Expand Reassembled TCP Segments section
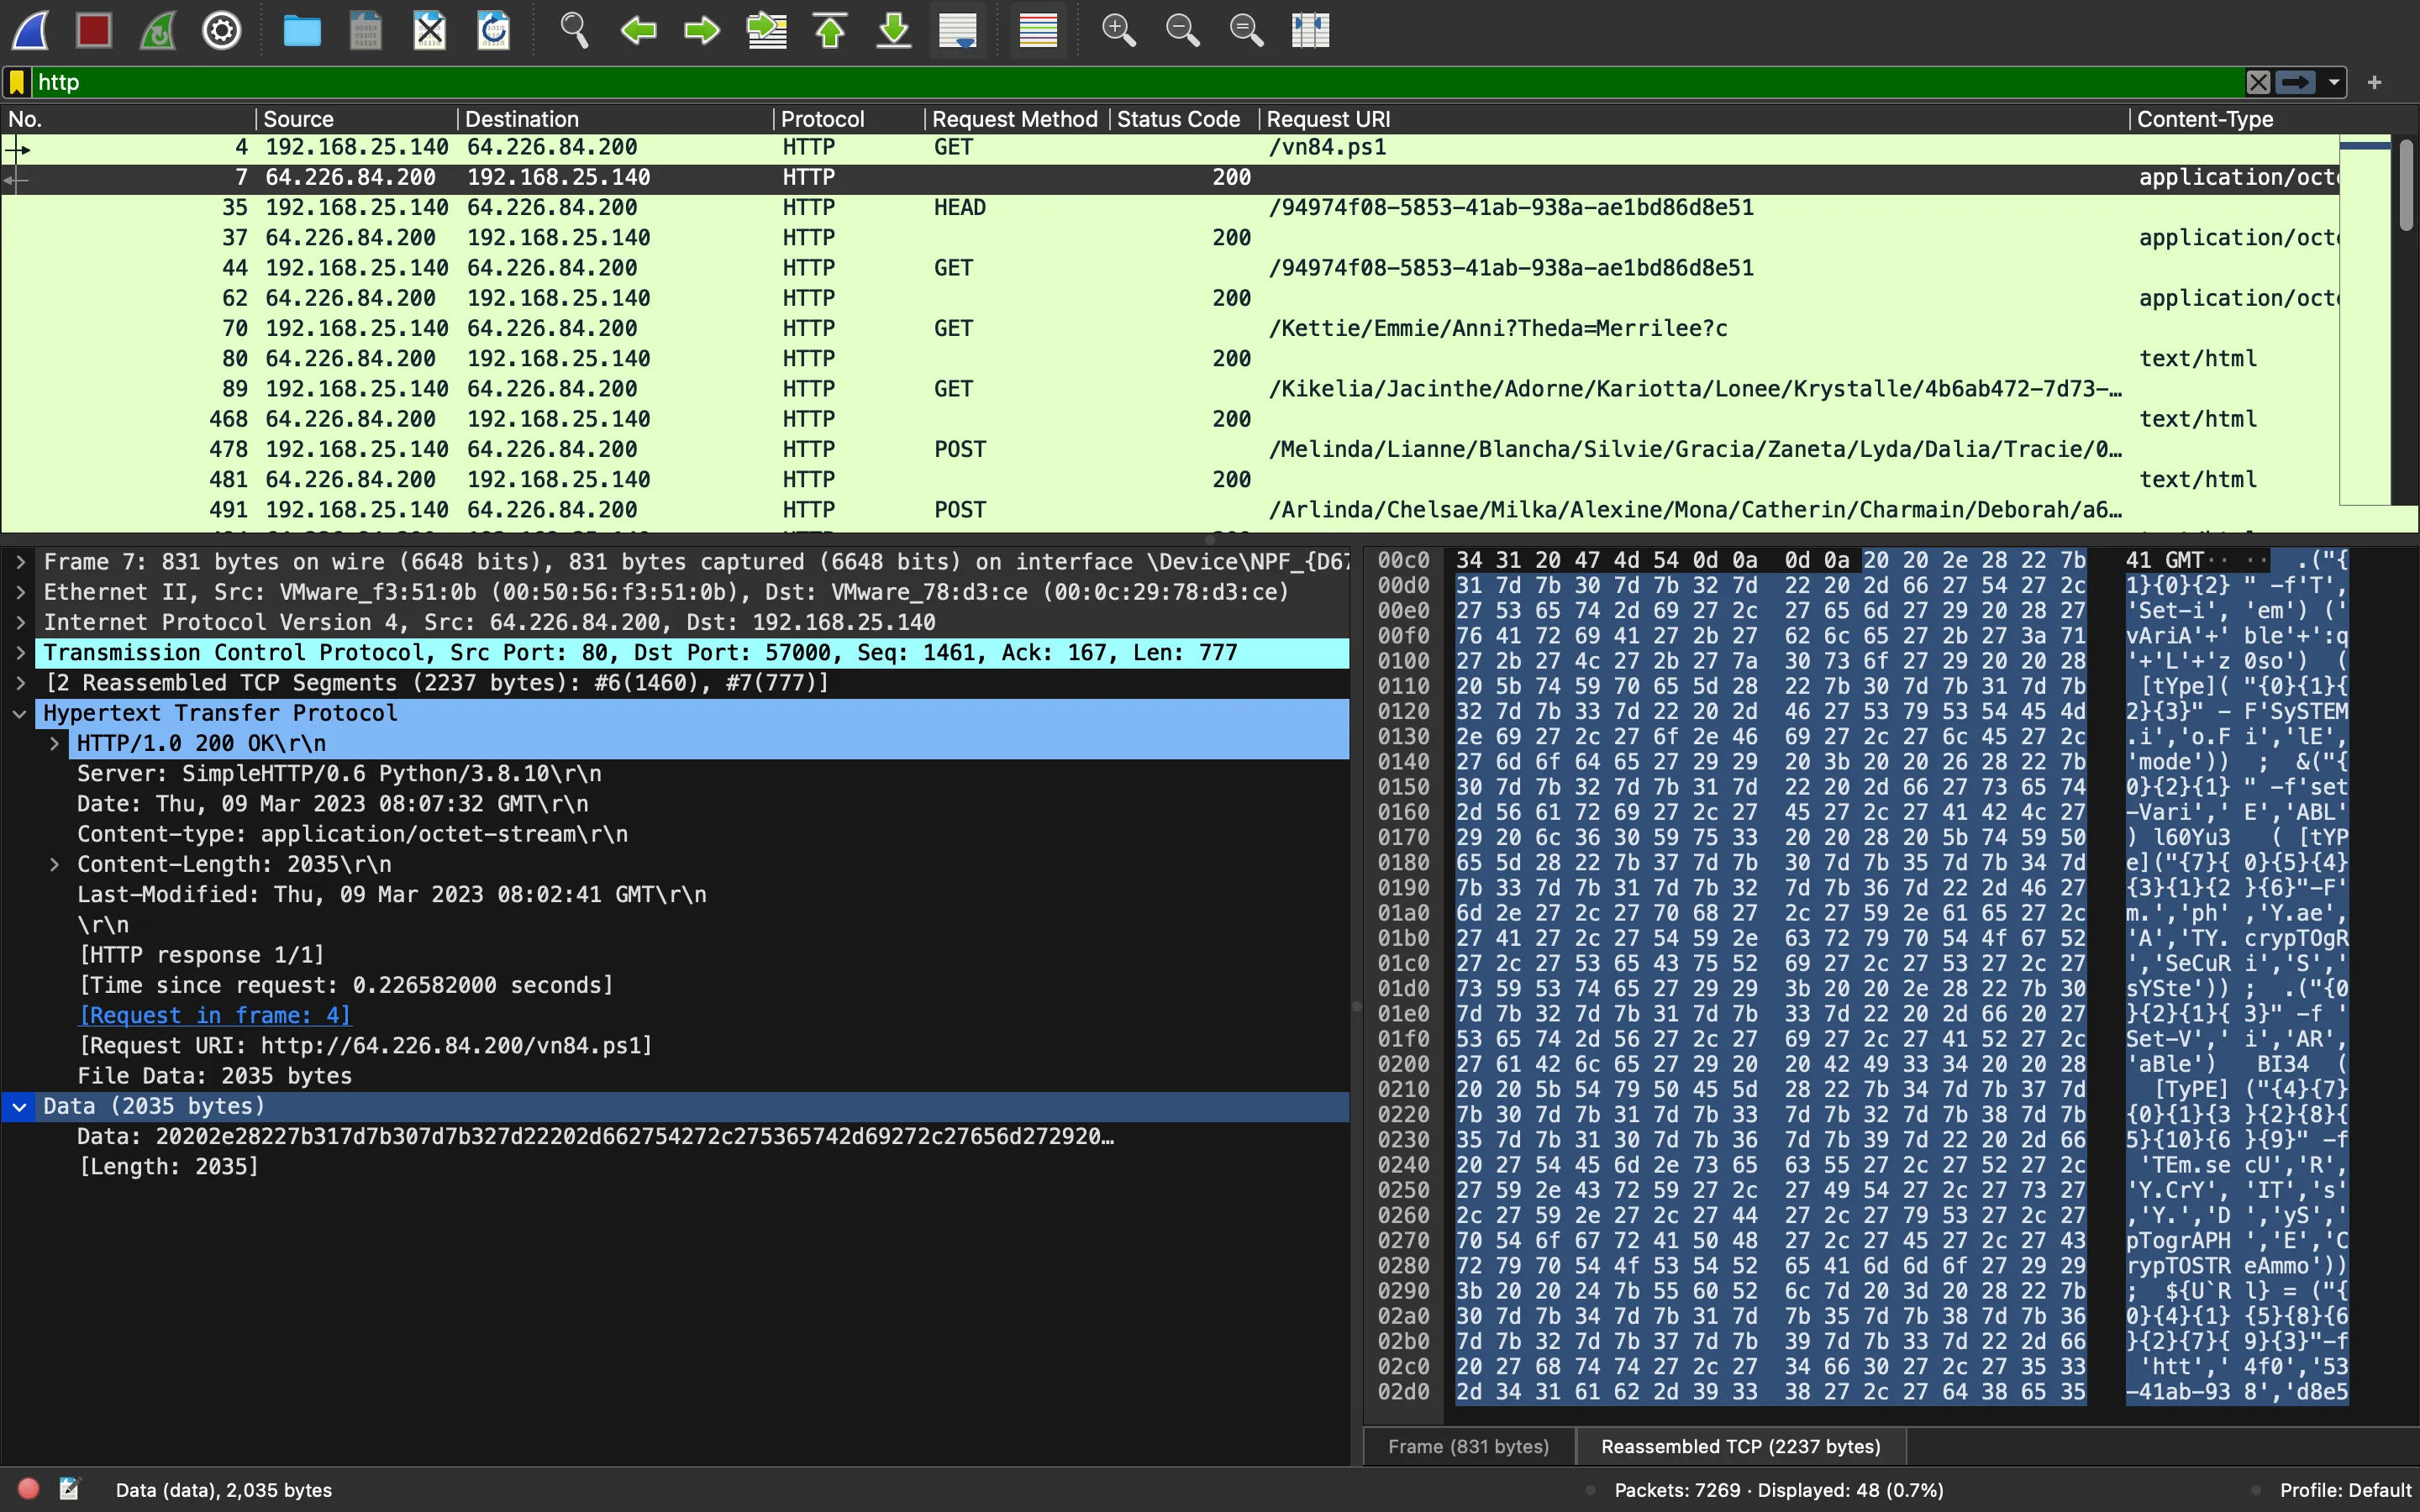Screen dimensions: 2420x1512 coord(20,683)
